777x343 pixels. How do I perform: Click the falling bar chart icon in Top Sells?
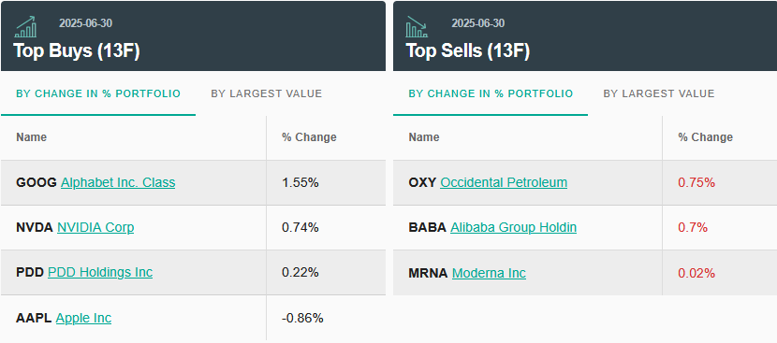(x=417, y=27)
